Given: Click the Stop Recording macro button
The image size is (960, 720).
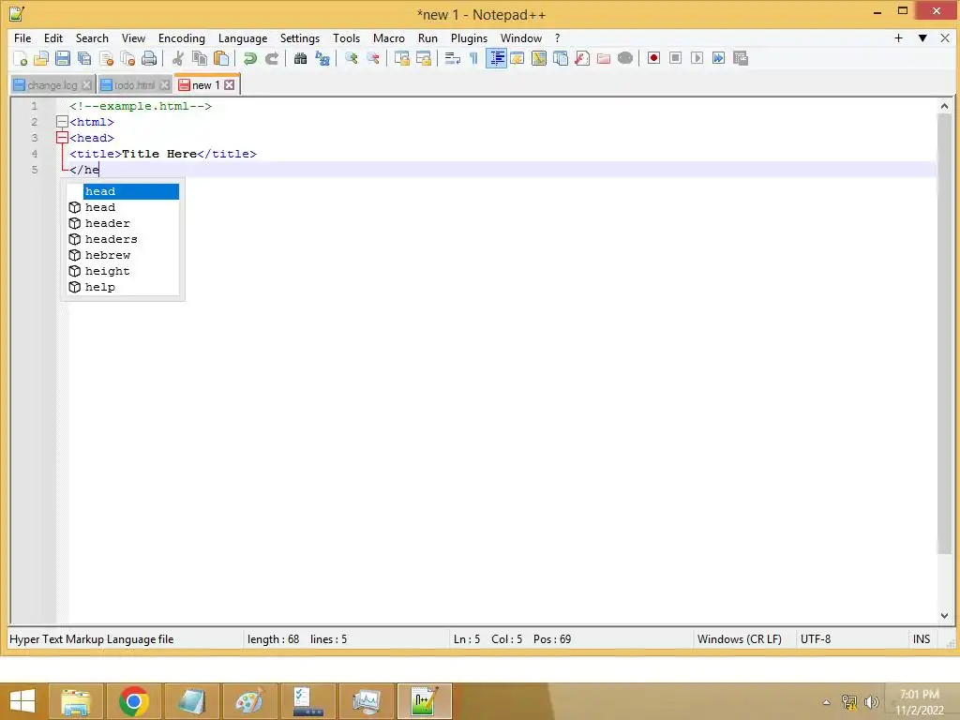Looking at the screenshot, I should point(675,58).
